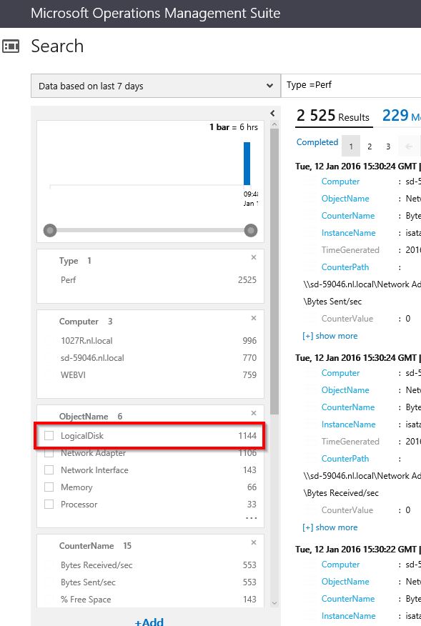Remove the CounterName facet panel
The width and height of the screenshot is (421, 626).
[x=254, y=542]
